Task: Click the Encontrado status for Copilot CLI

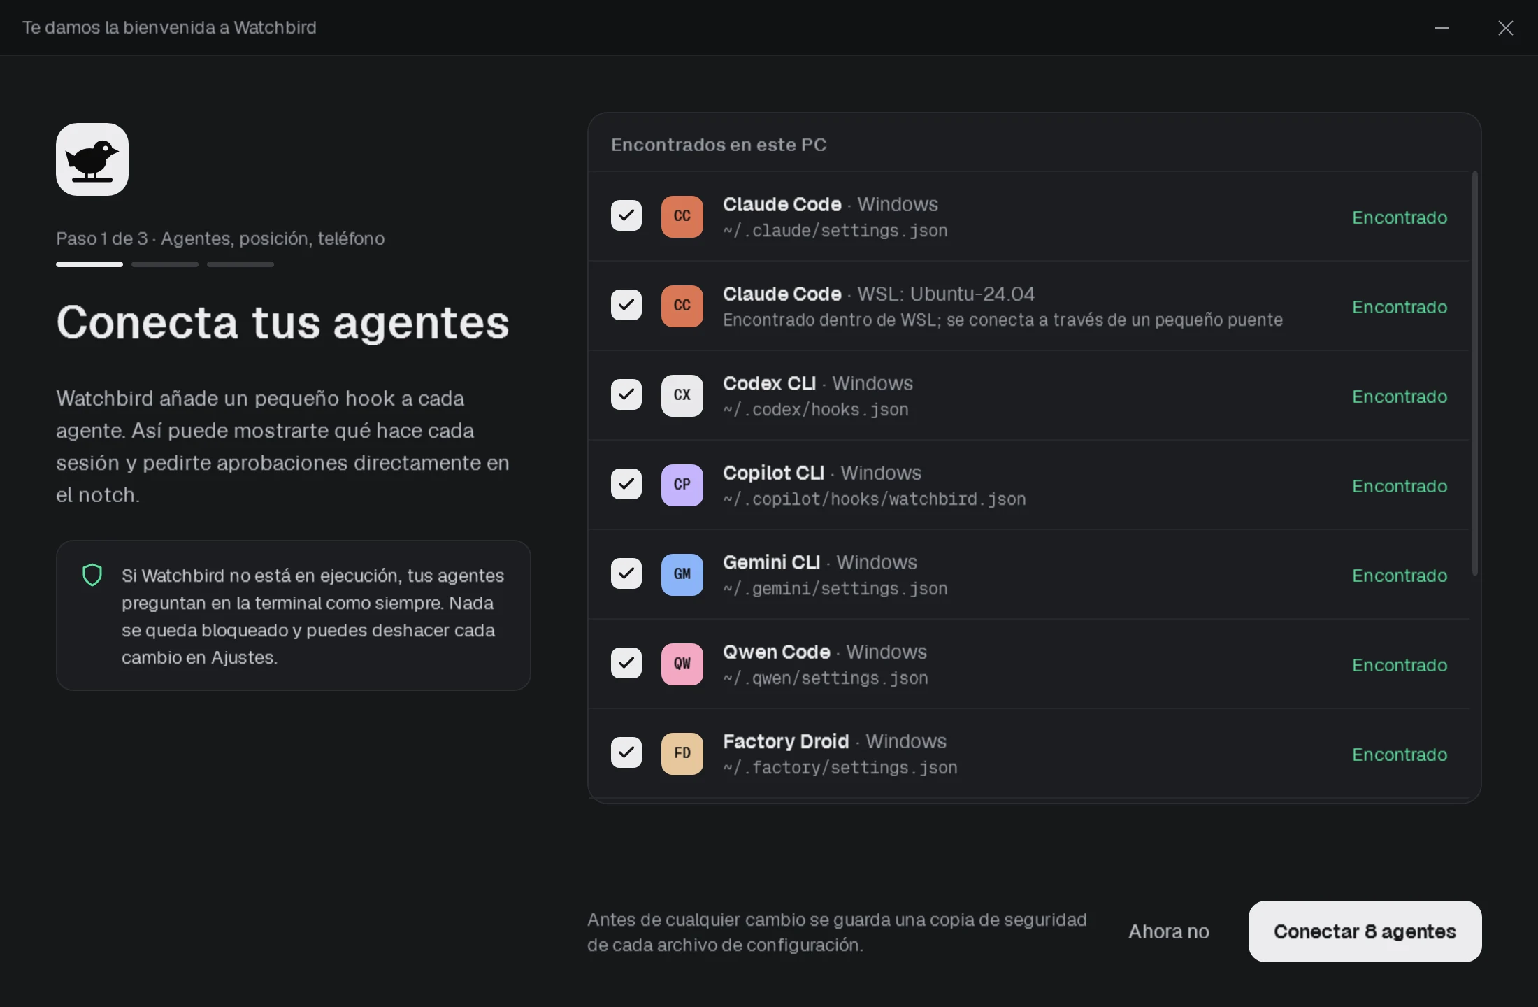Action: pyautogui.click(x=1400, y=486)
